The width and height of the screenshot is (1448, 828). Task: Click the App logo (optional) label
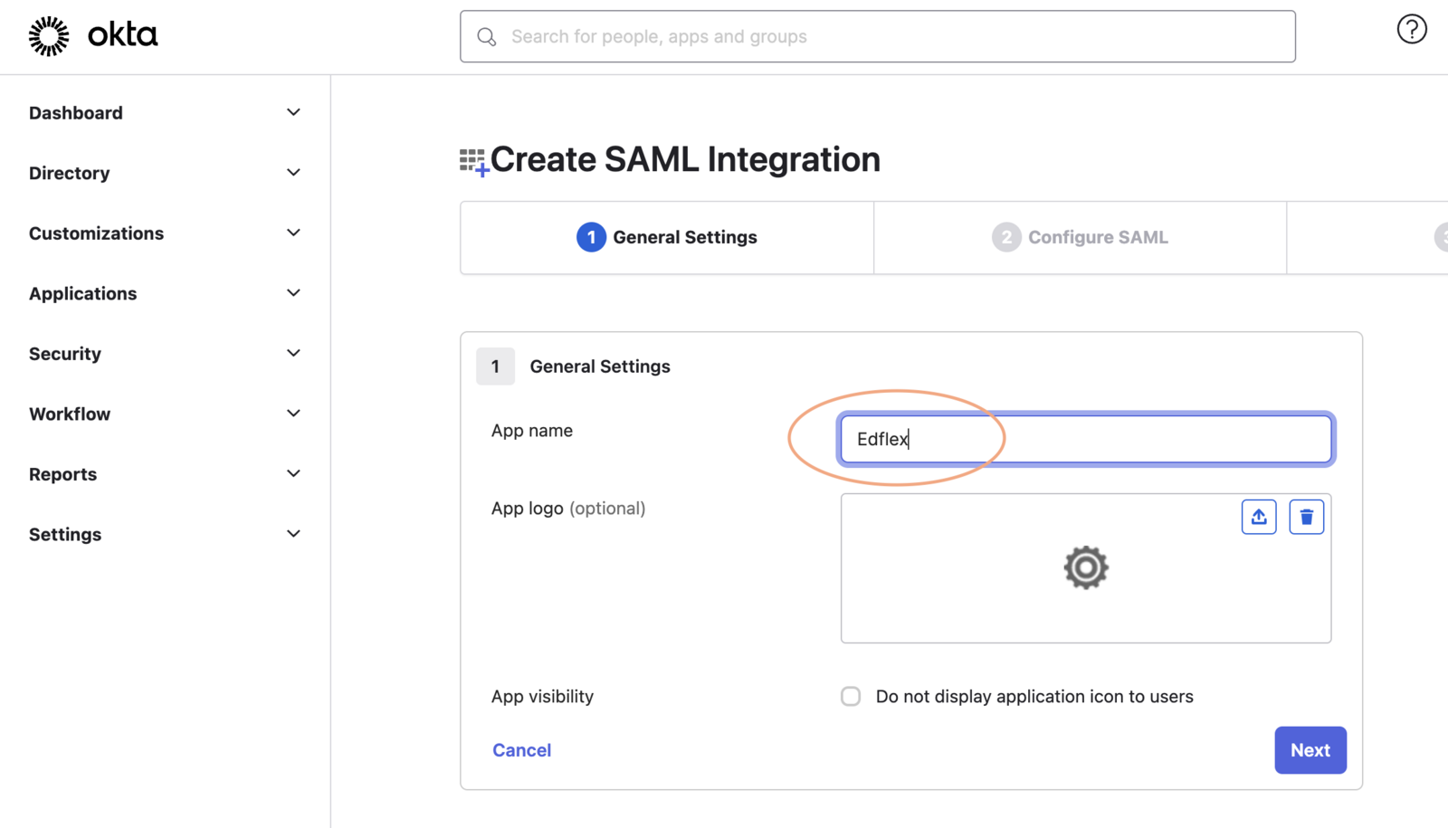tap(568, 509)
